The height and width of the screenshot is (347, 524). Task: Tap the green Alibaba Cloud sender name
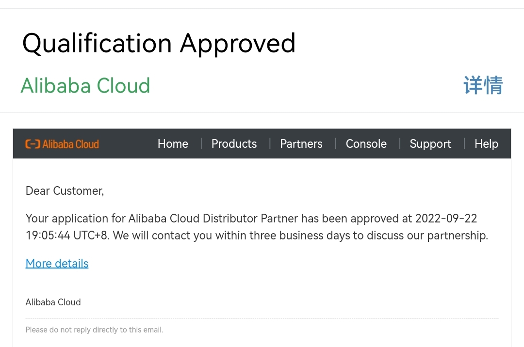85,86
